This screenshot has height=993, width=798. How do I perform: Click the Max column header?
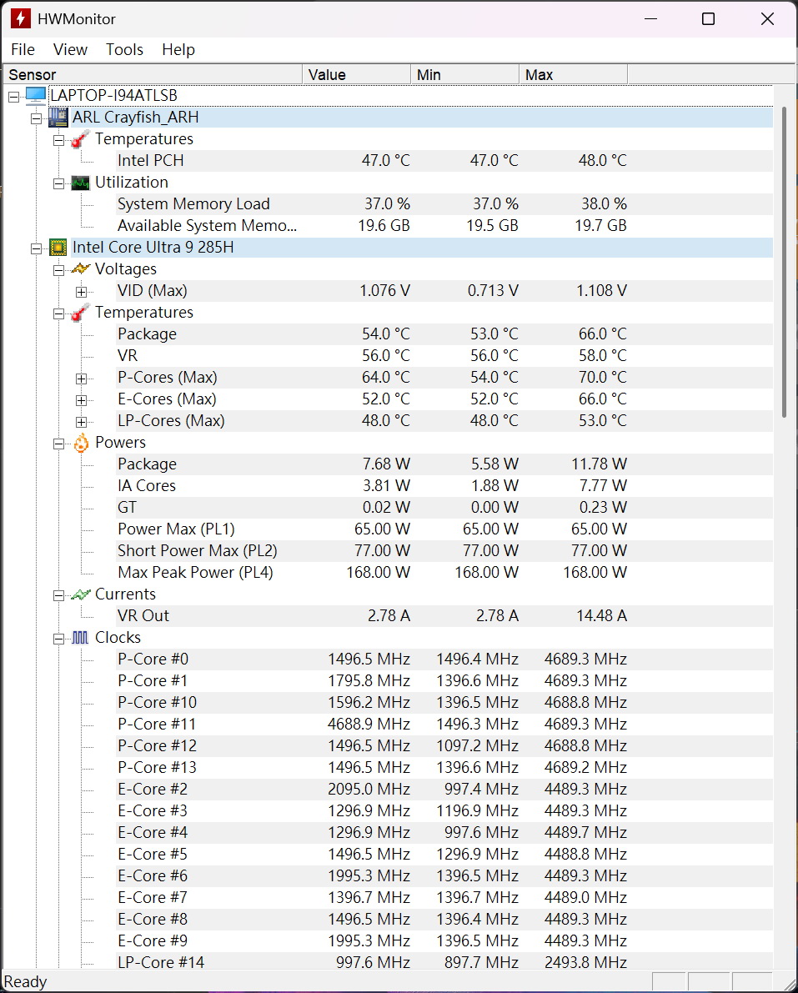point(573,74)
